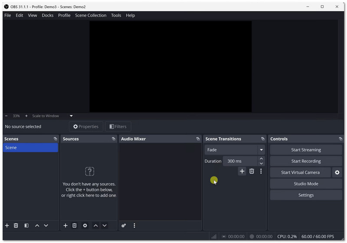
Task: Add a new scene with plus icon
Action: (7, 226)
